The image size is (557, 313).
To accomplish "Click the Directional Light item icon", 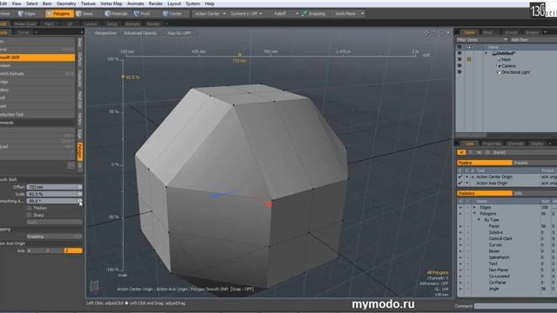I will [x=499, y=72].
